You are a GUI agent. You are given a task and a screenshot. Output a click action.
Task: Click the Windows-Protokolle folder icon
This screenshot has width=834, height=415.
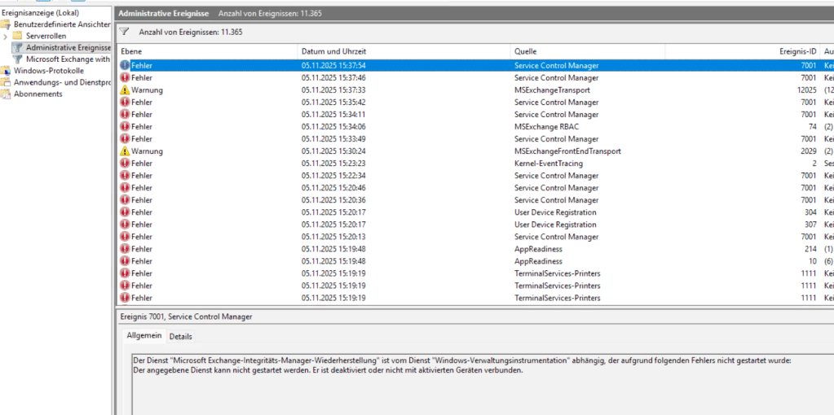[7, 71]
